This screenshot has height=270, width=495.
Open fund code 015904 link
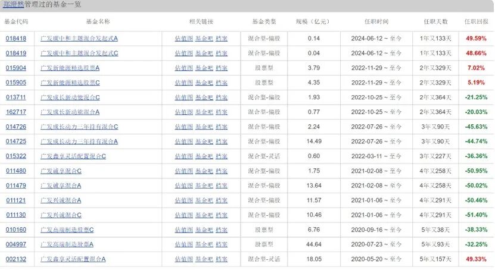(16, 68)
